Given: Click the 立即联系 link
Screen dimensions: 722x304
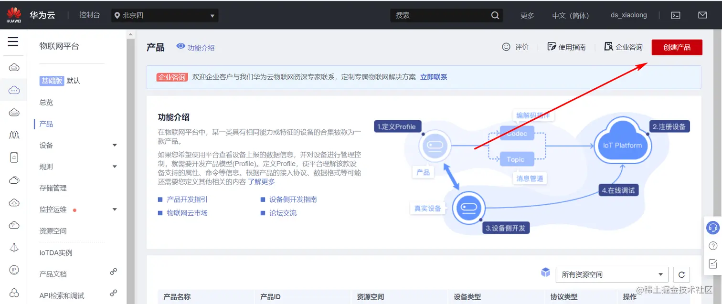Looking at the screenshot, I should click(x=434, y=77).
